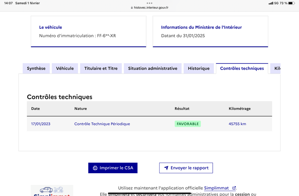
Task: Click the lock icon in the address bar
Action: [x=132, y=7]
